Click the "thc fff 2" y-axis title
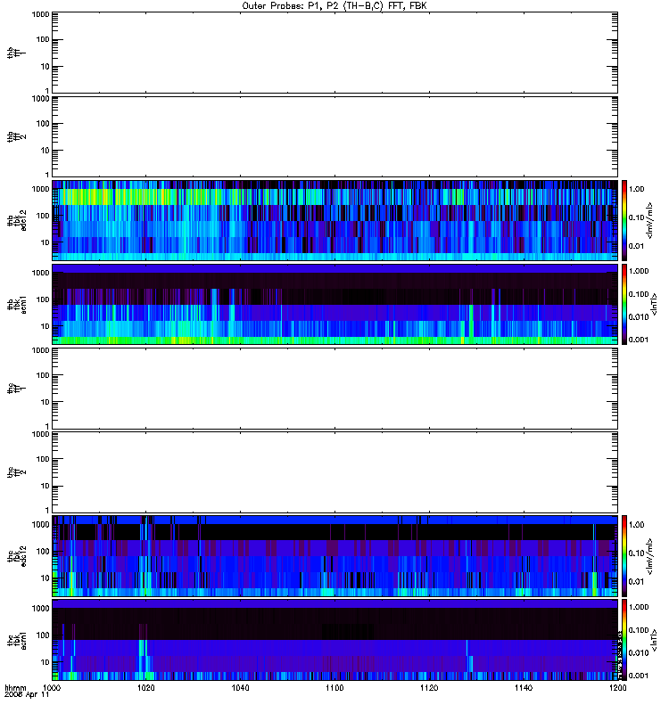Viewport: 669px width, 713px height. click(x=17, y=472)
